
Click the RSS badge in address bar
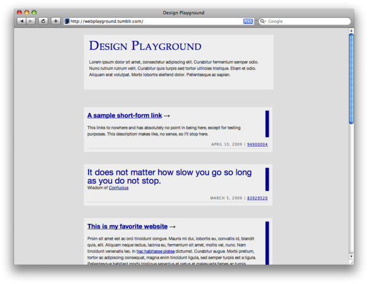[248, 21]
